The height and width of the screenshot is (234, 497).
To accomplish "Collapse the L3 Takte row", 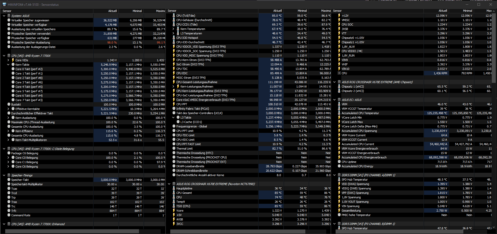I will [173, 118].
